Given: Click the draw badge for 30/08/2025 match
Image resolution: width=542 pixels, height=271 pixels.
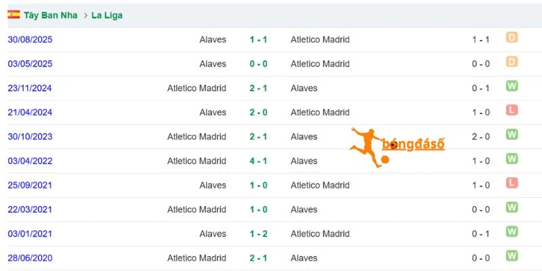Looking at the screenshot, I should [512, 37].
